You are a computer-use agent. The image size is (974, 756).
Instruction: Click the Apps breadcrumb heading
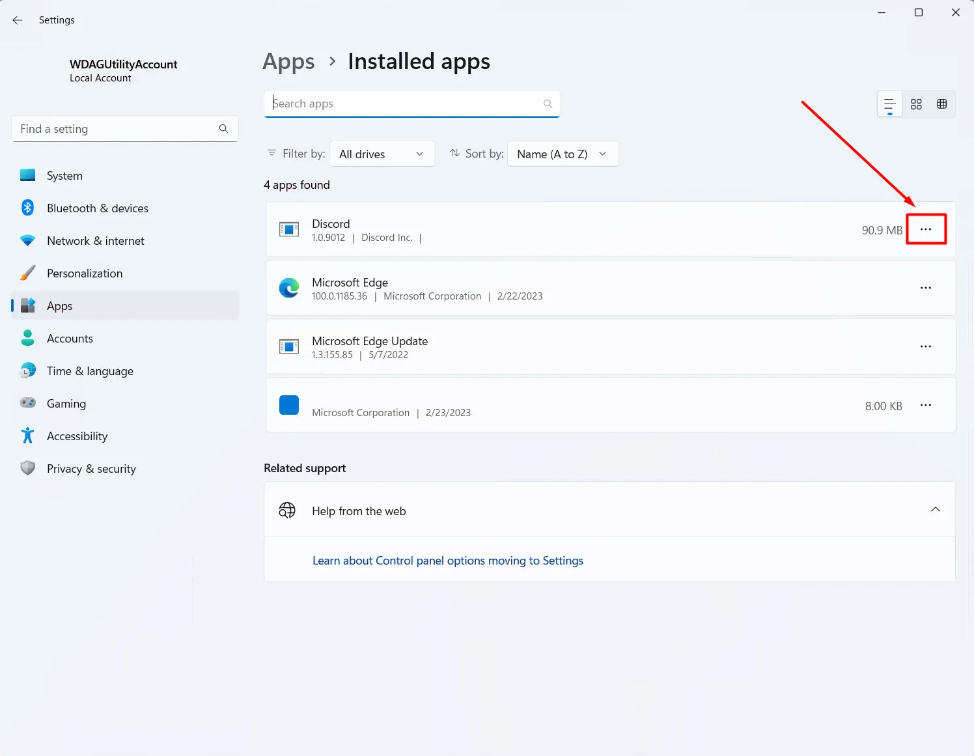288,62
